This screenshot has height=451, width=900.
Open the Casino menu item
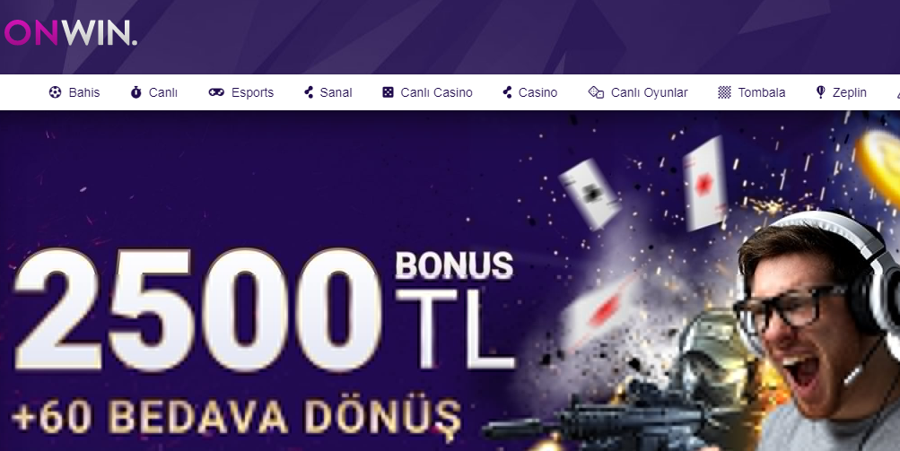click(537, 92)
